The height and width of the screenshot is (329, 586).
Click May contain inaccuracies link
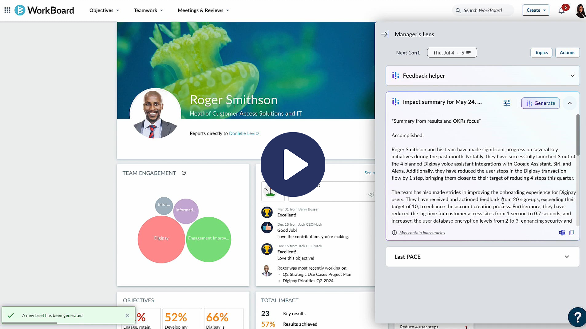tap(422, 233)
